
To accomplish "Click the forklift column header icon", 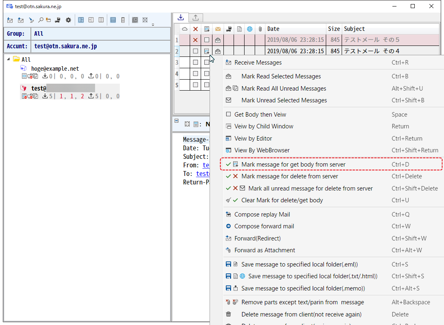I will (x=229, y=29).
